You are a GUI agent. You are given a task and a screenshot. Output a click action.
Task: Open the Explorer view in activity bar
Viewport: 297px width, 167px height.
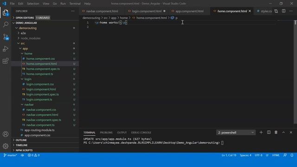tap(6, 13)
